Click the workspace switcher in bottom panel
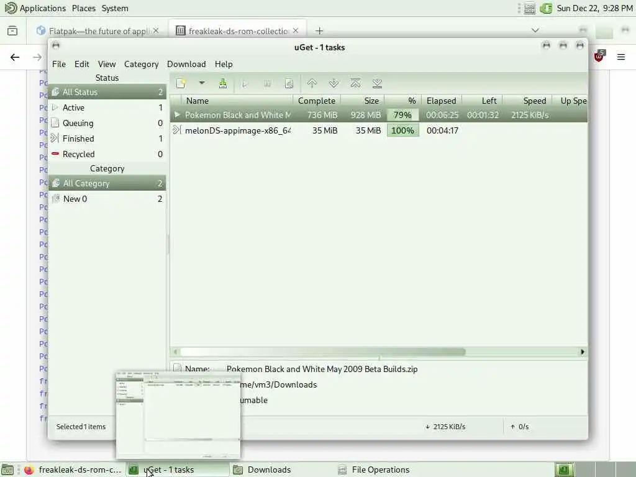Screen dimensions: 636x477 (x=596, y=470)
